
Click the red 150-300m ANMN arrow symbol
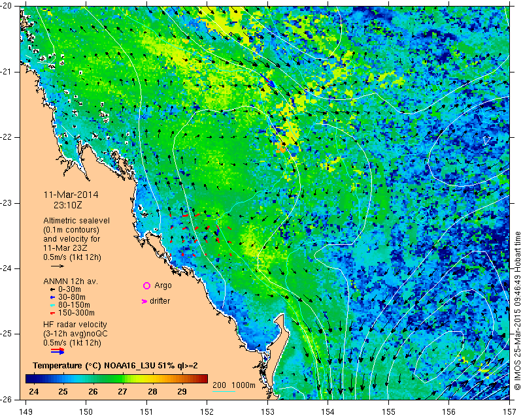pyautogui.click(x=52, y=313)
